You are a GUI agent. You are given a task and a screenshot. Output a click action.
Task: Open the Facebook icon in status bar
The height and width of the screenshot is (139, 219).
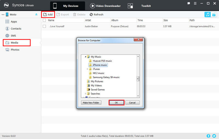pos(209,136)
